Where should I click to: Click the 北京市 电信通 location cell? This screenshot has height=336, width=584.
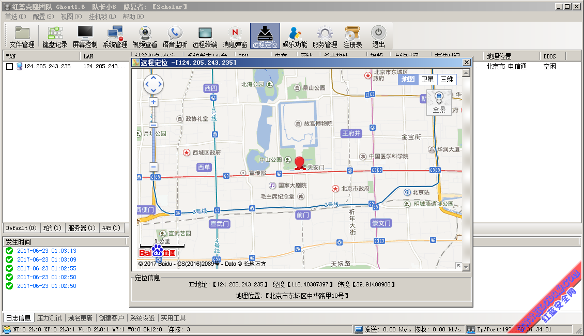pyautogui.click(x=506, y=66)
